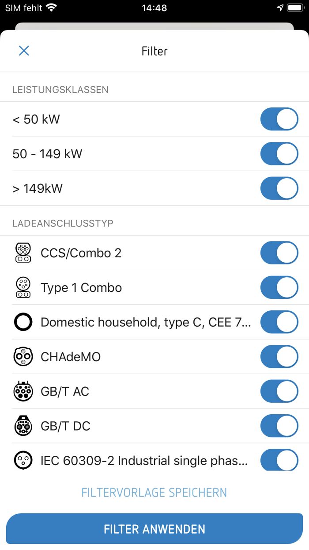
Task: Click the CCS/Combo 2 connector icon
Action: [23, 252]
